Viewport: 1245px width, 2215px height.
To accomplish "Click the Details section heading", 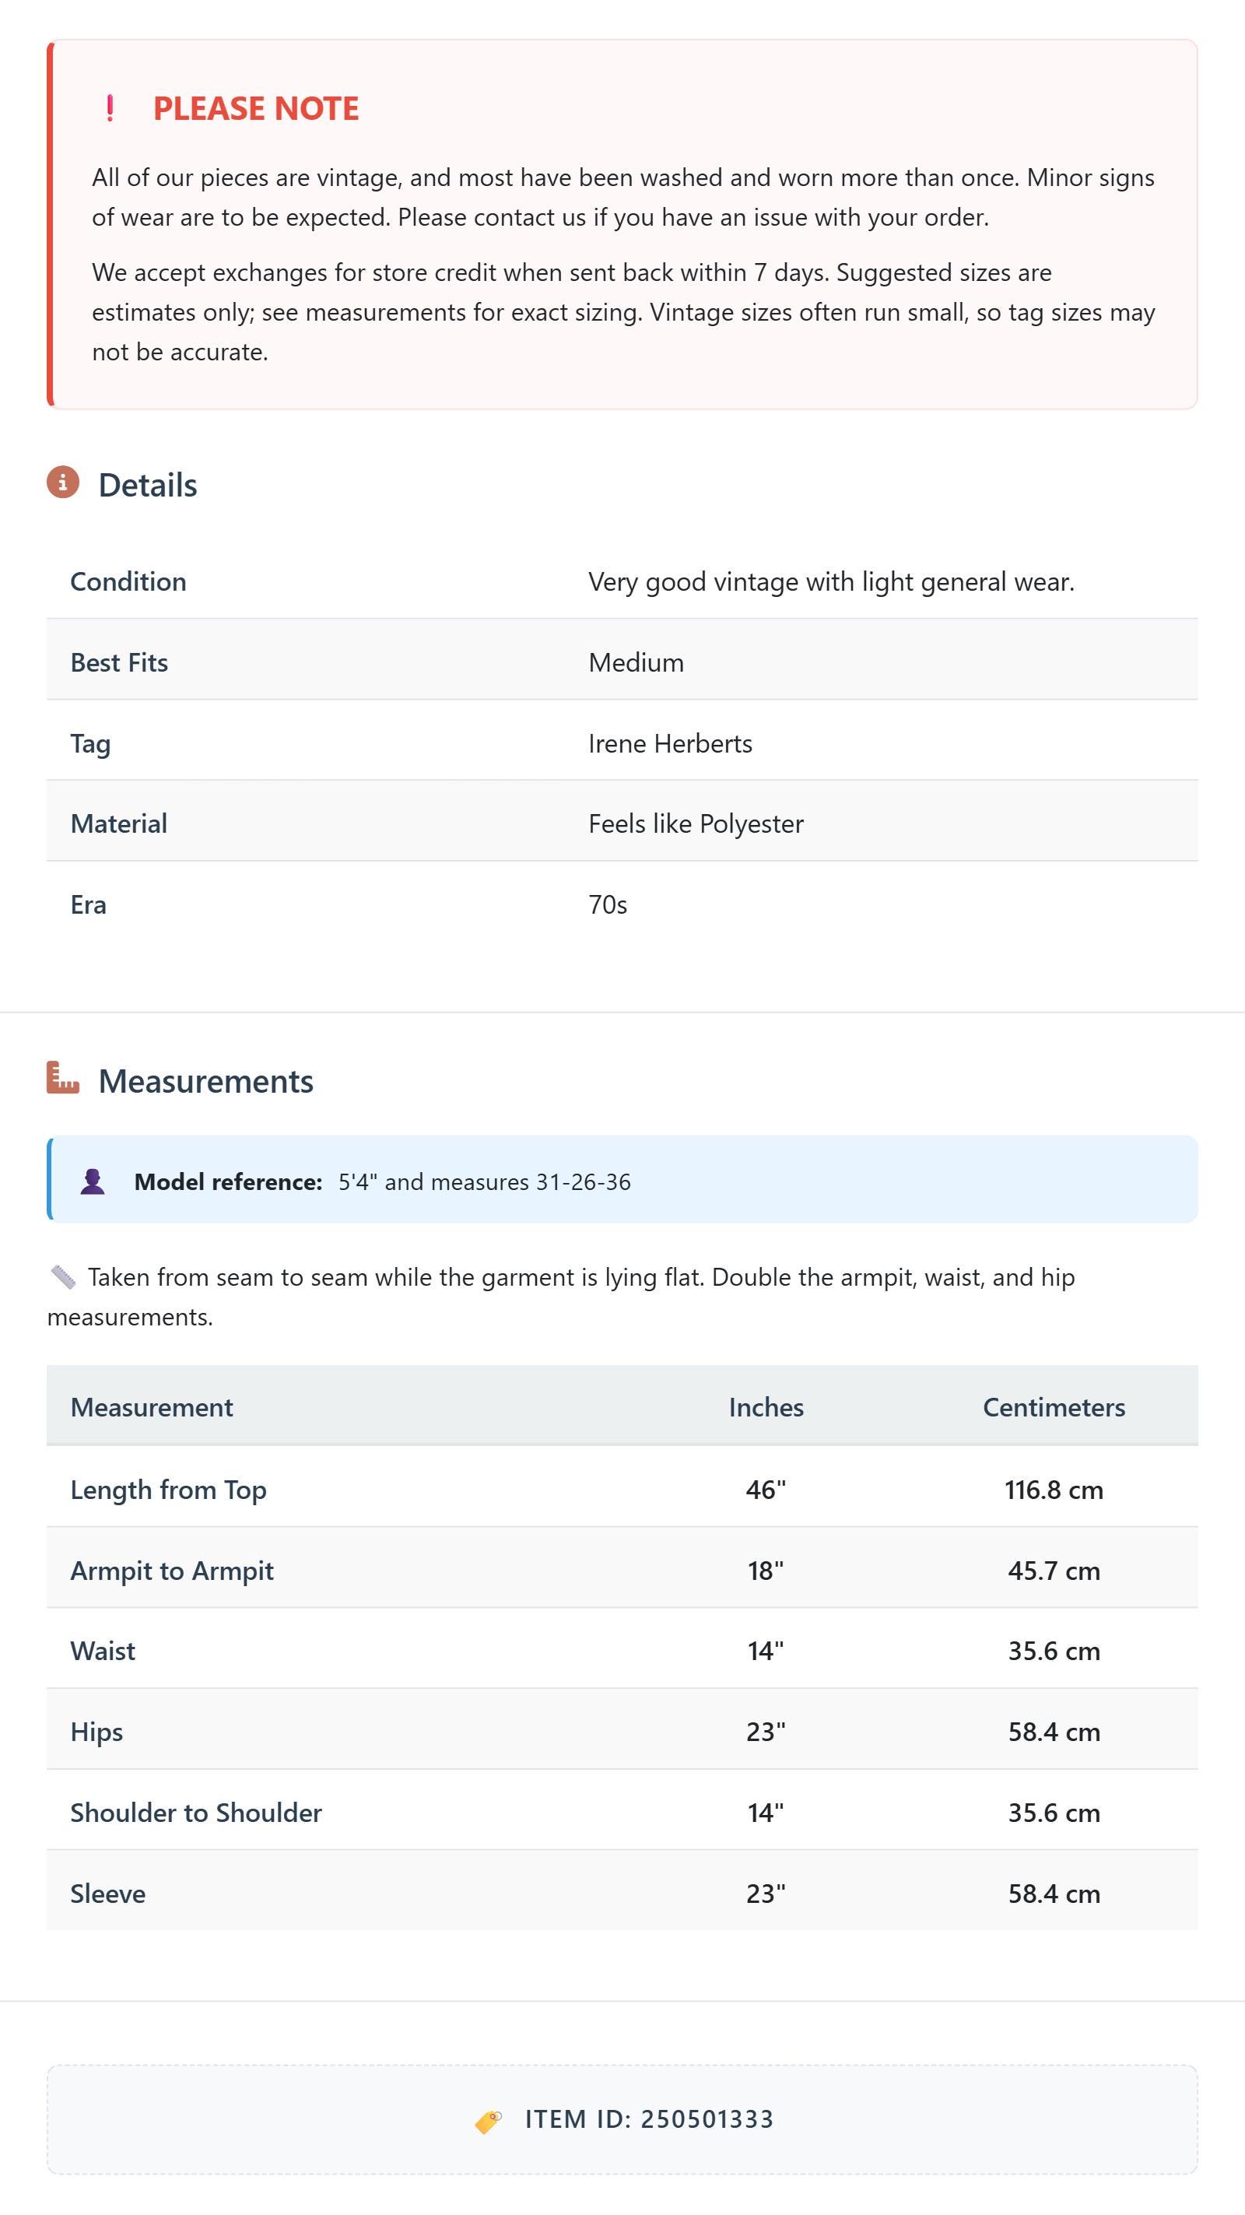I will click(148, 485).
